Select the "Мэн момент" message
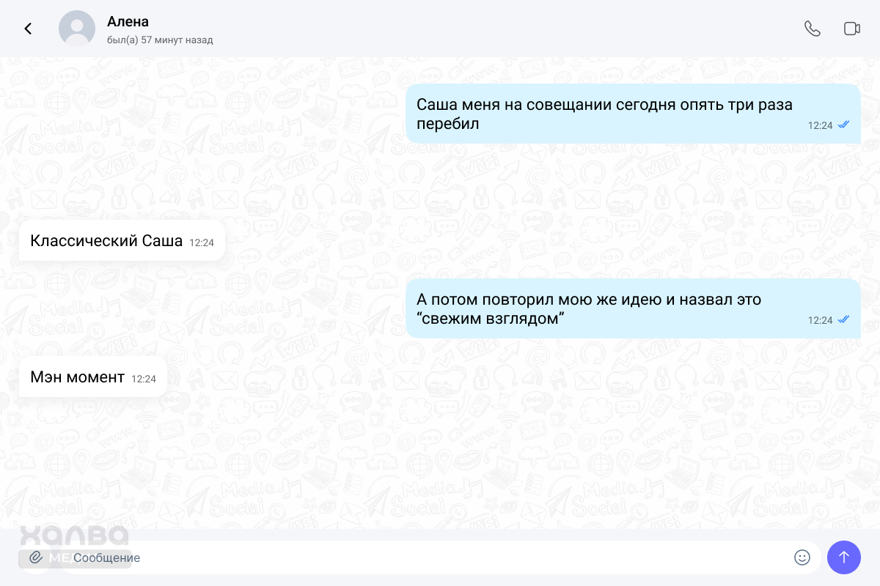The width and height of the screenshot is (880, 586). (x=77, y=377)
